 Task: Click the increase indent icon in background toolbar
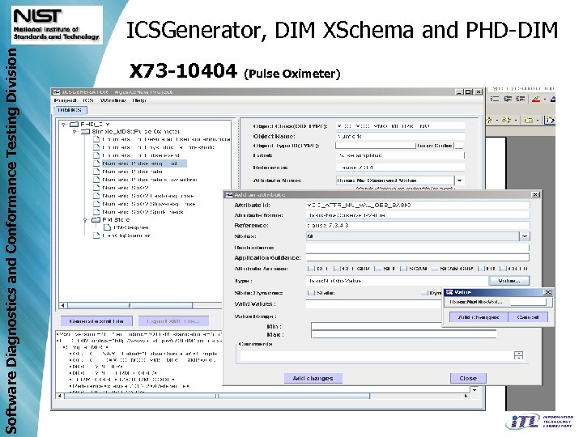click(520, 99)
